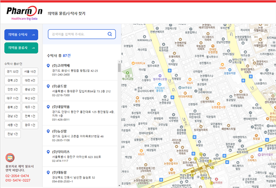Filter by 충북 2건 region

coord(13,107)
